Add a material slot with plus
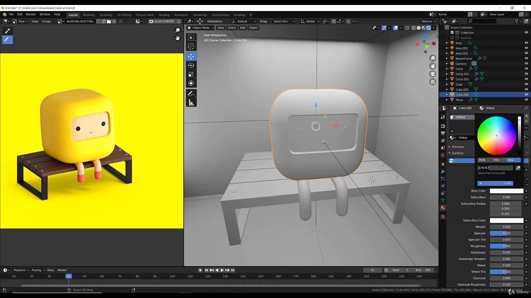 point(526,116)
